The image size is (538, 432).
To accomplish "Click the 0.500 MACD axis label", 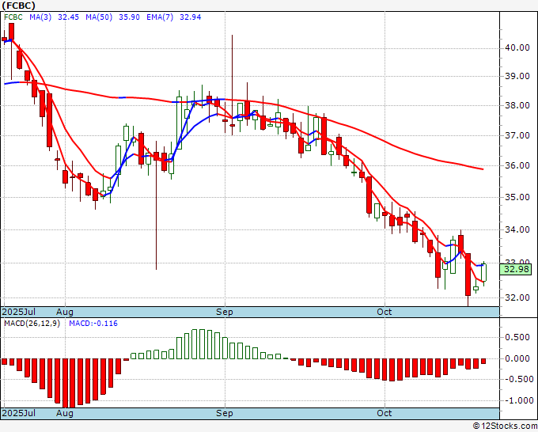I will (519, 337).
